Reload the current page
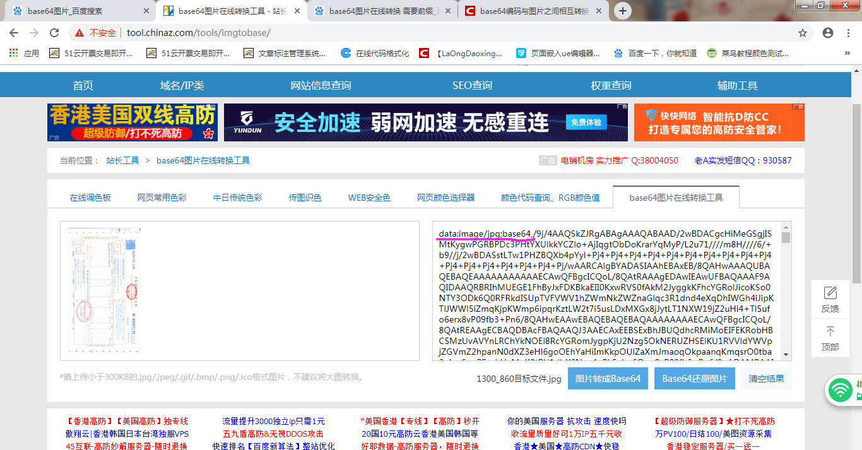The height and width of the screenshot is (450, 862). pos(54,33)
